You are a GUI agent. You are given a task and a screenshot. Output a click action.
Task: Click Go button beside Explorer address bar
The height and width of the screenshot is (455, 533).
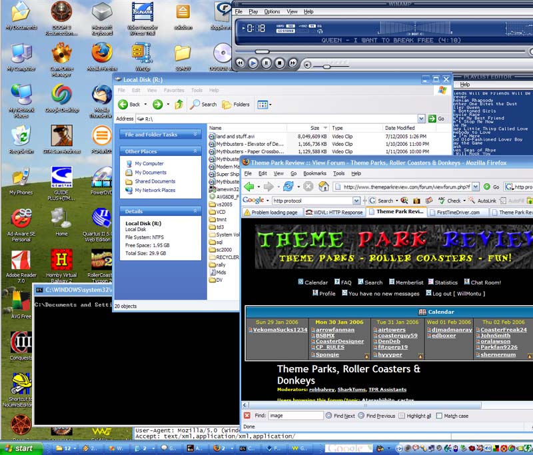(436, 119)
